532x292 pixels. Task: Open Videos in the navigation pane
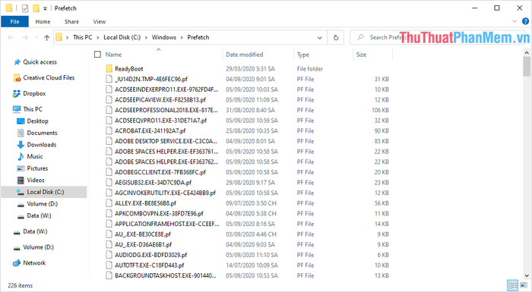pos(31,181)
